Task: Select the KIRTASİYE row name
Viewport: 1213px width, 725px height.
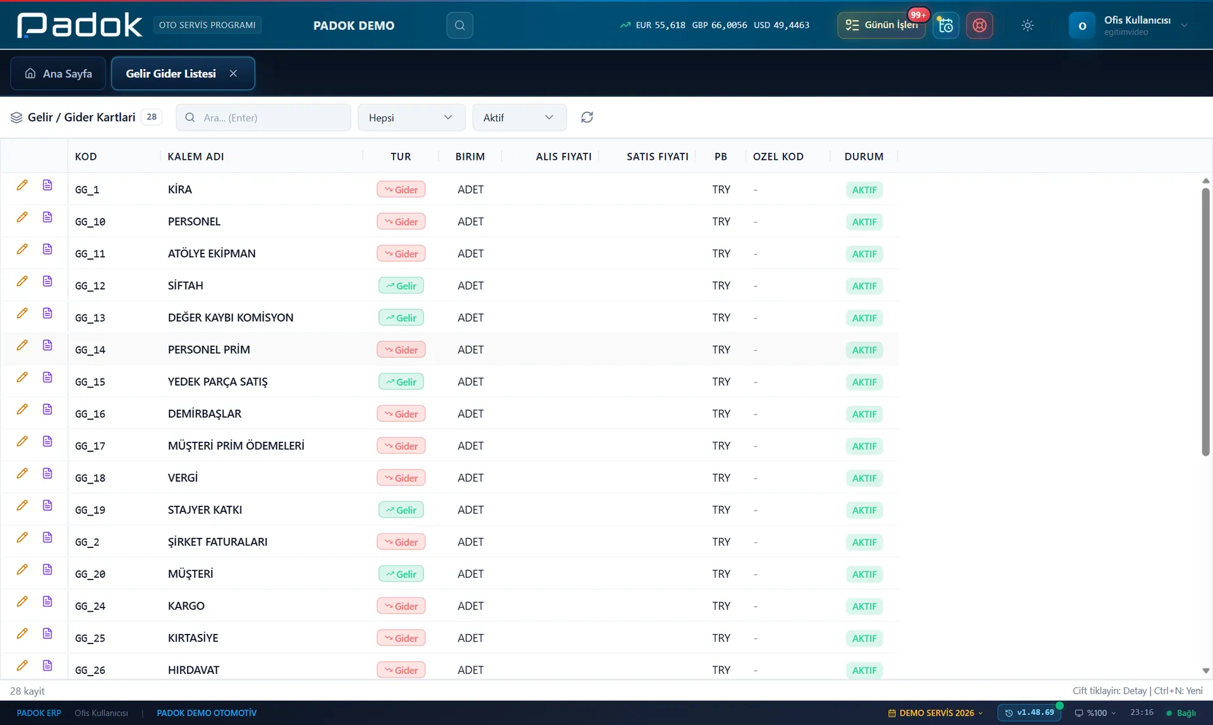Action: pos(193,638)
